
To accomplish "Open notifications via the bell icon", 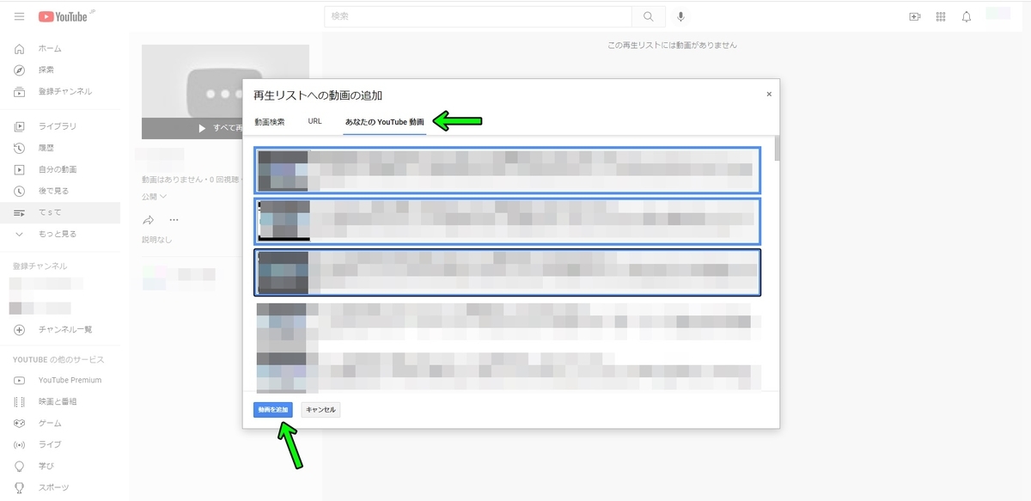I will click(x=967, y=15).
